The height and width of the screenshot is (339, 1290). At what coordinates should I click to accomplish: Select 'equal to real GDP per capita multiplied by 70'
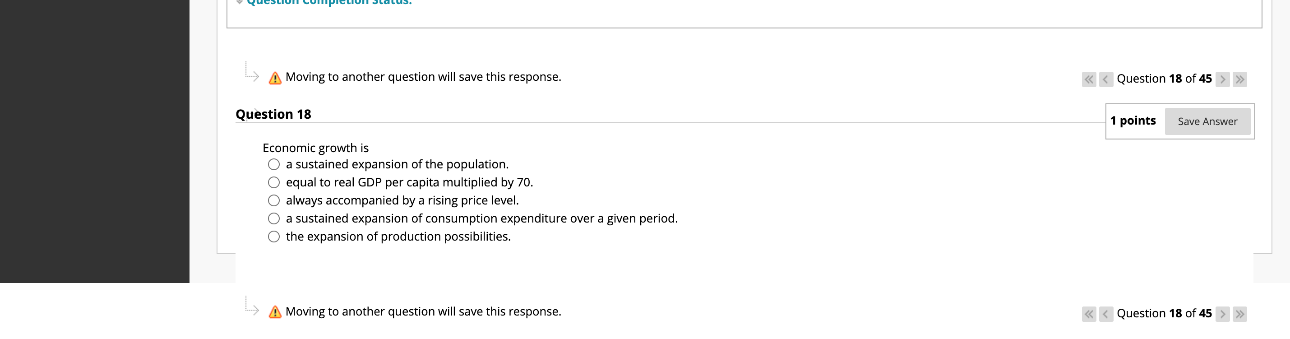coord(273,182)
